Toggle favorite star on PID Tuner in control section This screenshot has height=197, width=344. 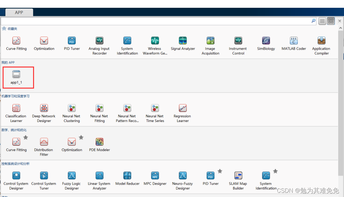point(220,171)
